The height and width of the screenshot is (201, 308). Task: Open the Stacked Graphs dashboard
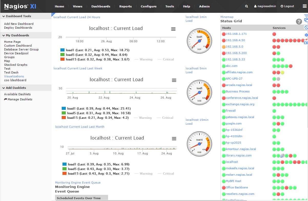click(x=16, y=65)
